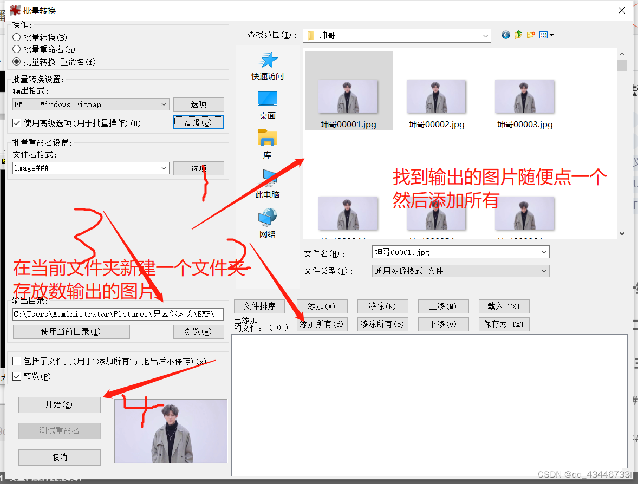Click the output format 选项 button
This screenshot has width=638, height=484.
pos(199,104)
